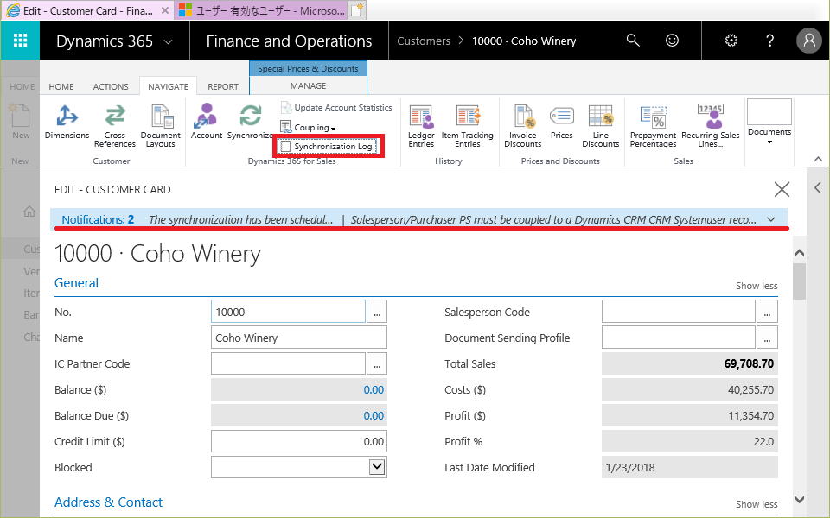Click Finance and Operations title
This screenshot has width=830, height=518.
tap(289, 41)
